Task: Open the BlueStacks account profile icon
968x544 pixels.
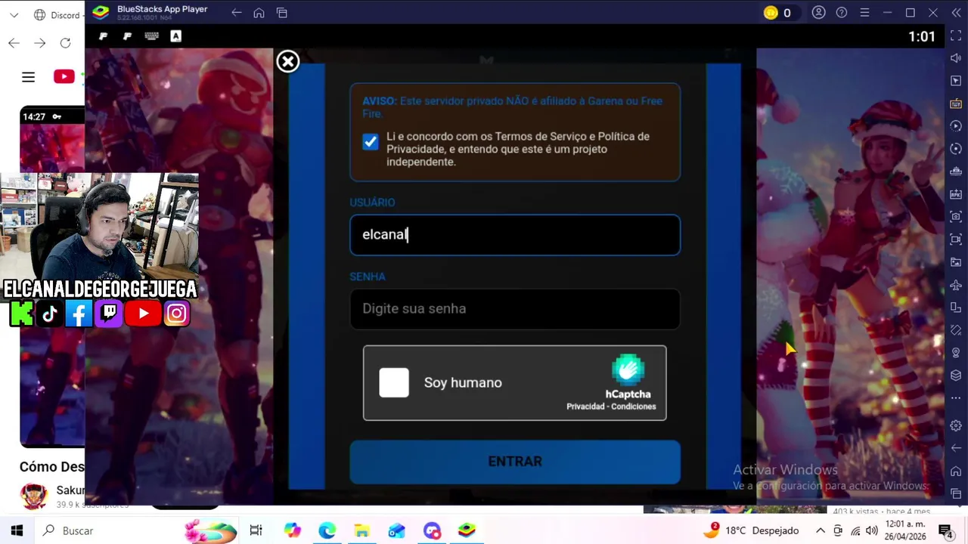Action: point(818,13)
